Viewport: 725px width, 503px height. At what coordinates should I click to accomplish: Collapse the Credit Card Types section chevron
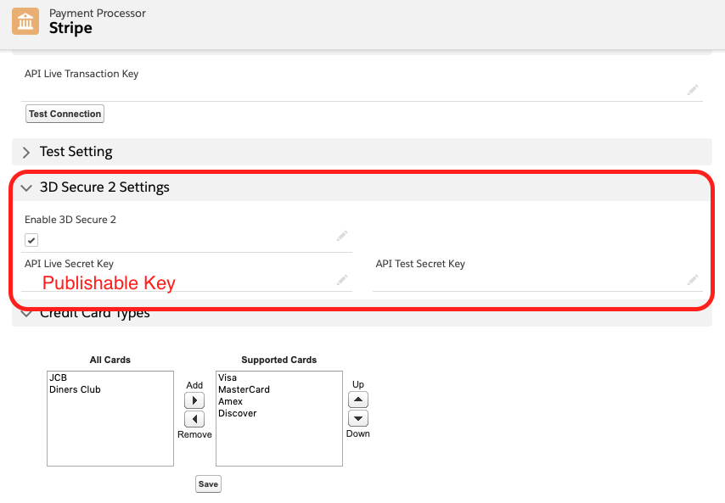click(x=26, y=314)
